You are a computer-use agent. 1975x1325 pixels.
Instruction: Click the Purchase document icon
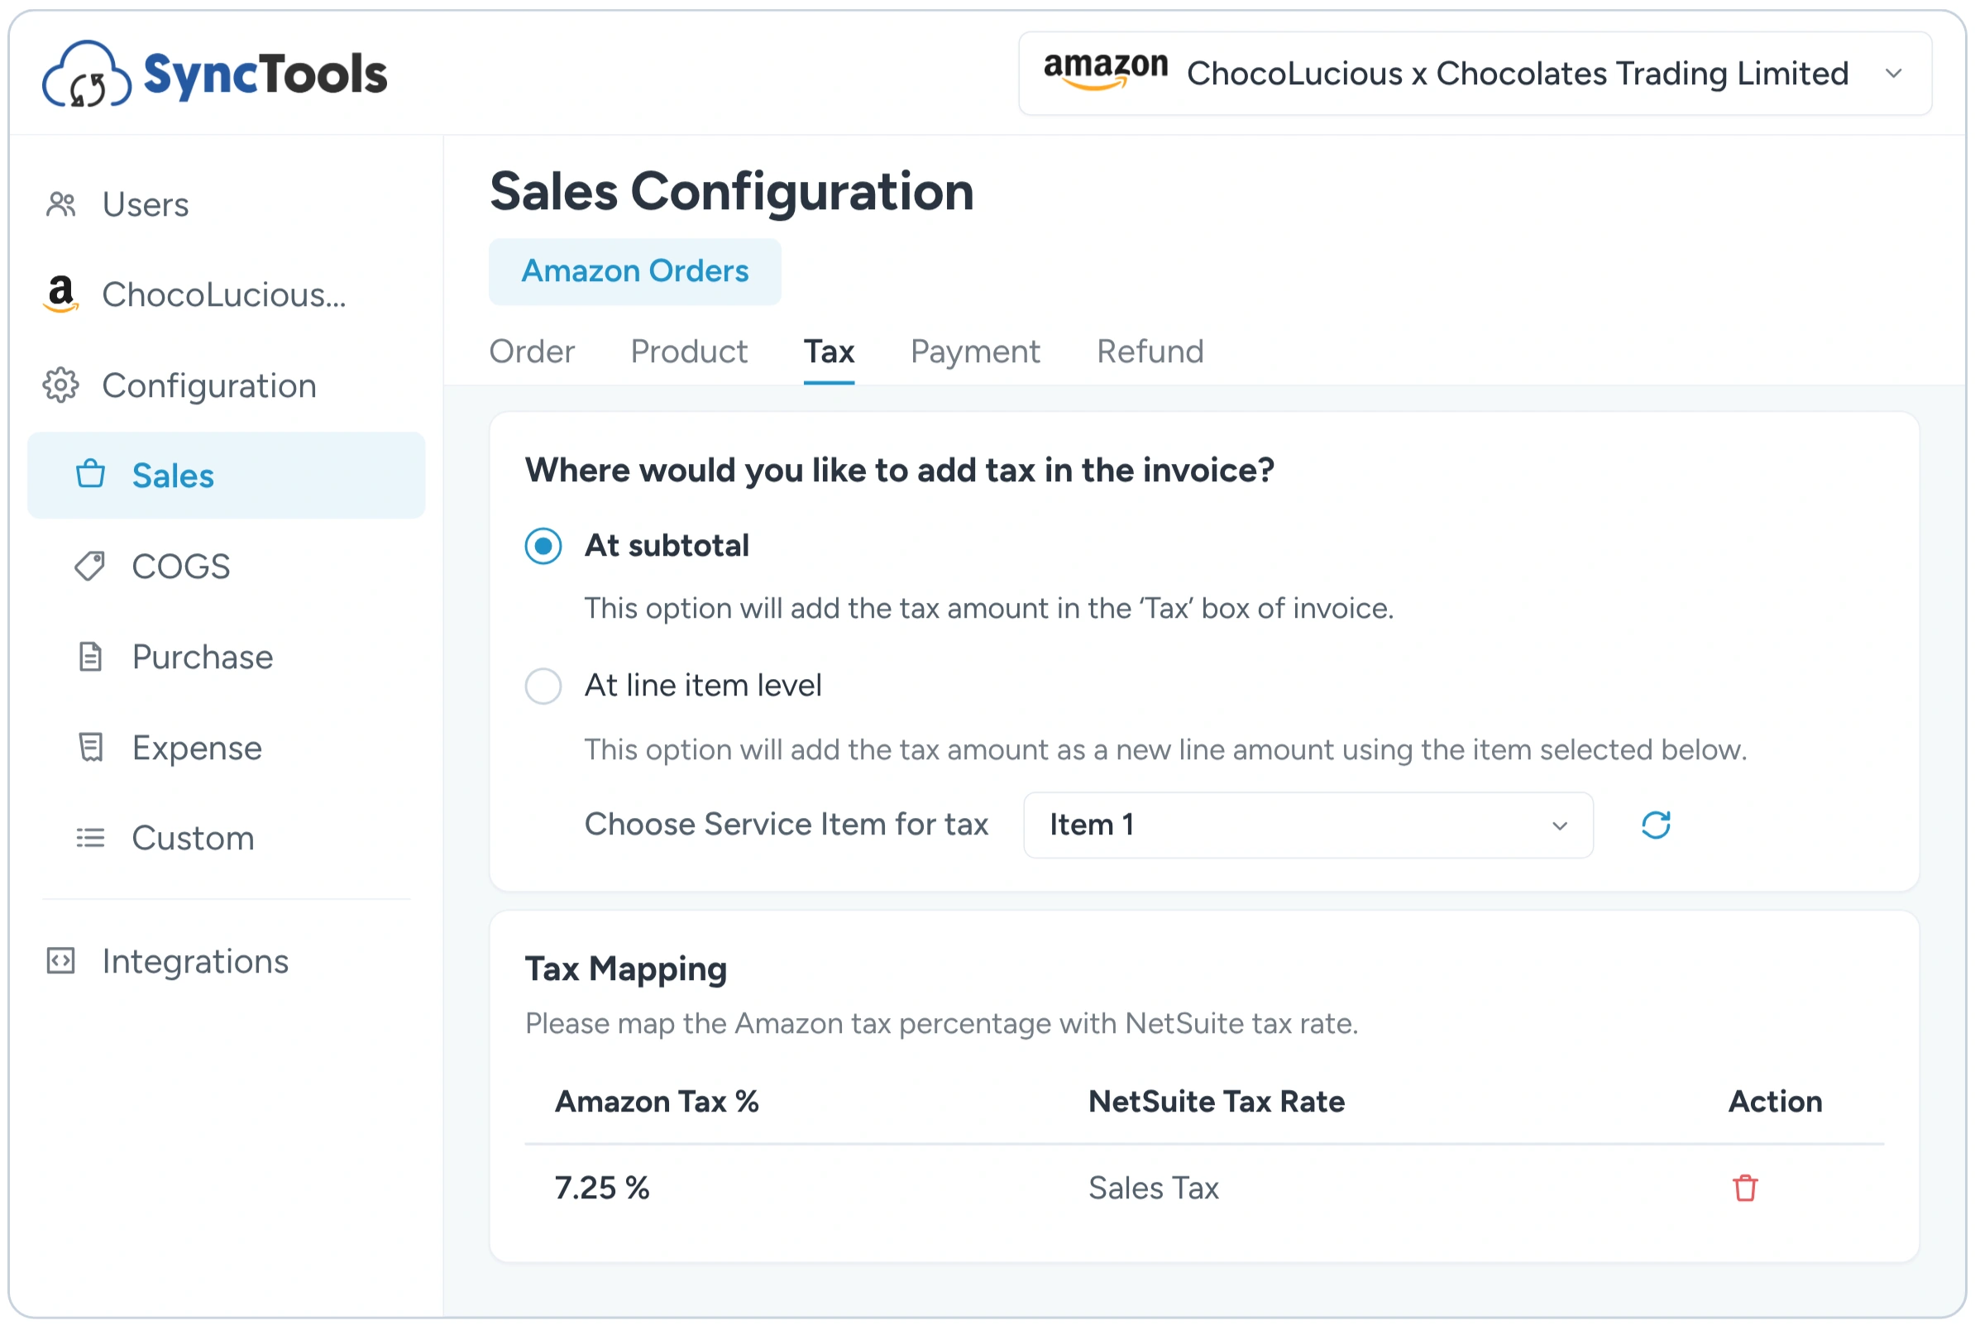click(90, 657)
